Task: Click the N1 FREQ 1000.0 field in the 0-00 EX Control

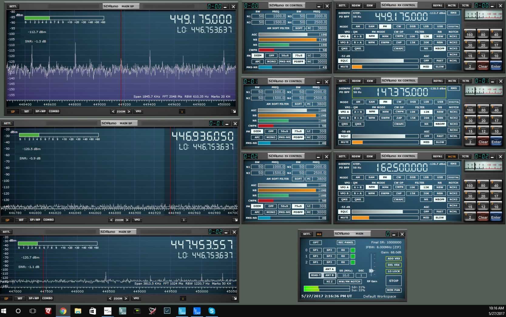Action: [x=275, y=16]
